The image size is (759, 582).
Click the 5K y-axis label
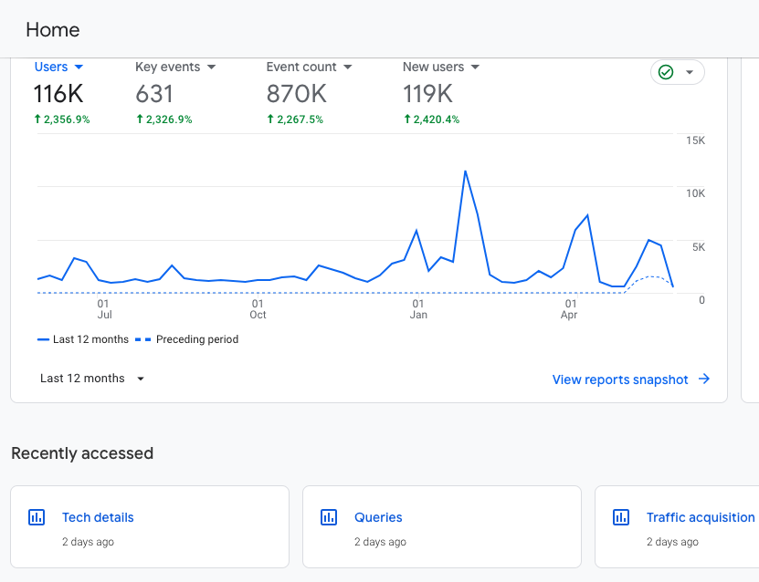[x=699, y=247]
